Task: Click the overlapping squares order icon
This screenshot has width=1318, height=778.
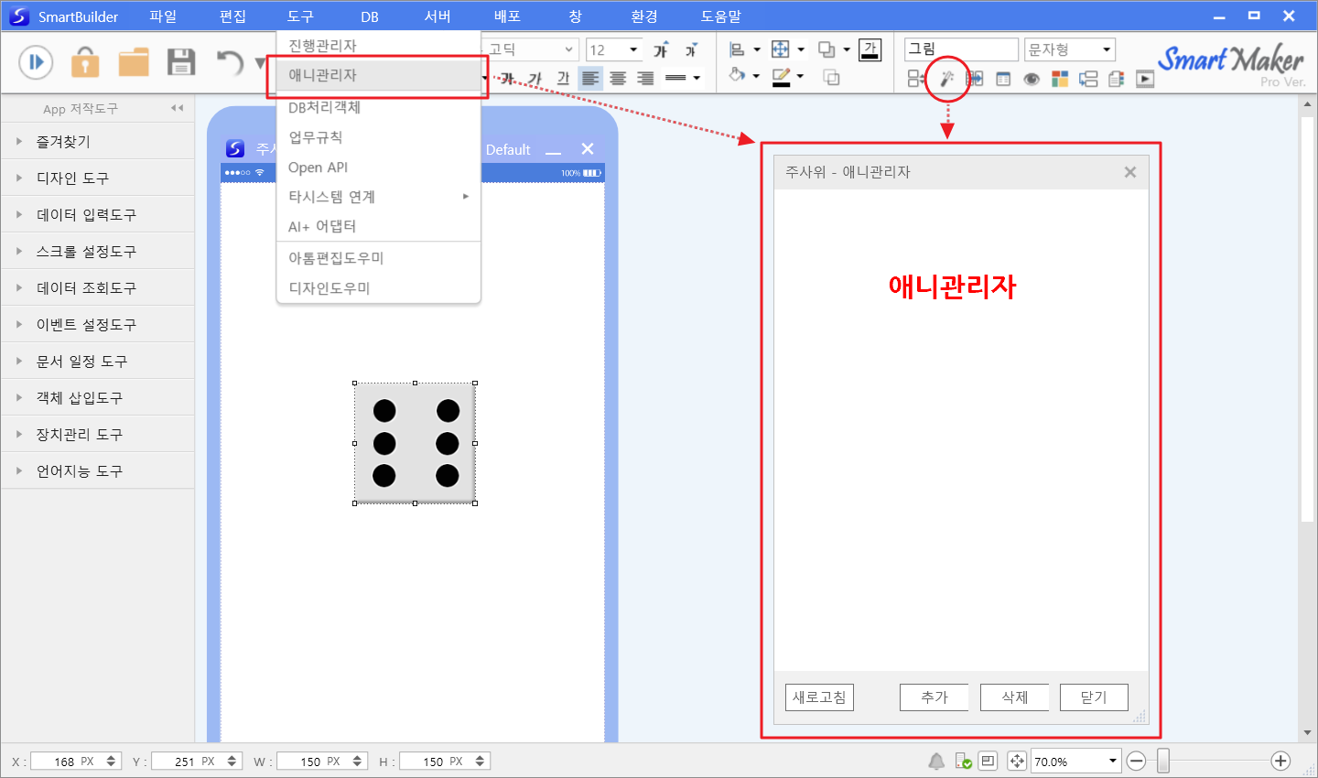Action: tap(826, 49)
